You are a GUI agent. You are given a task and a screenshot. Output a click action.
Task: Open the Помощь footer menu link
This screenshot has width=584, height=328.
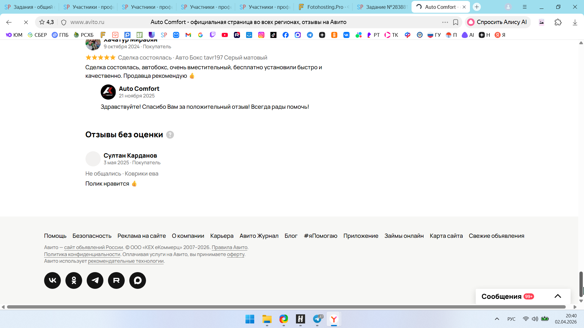point(55,236)
